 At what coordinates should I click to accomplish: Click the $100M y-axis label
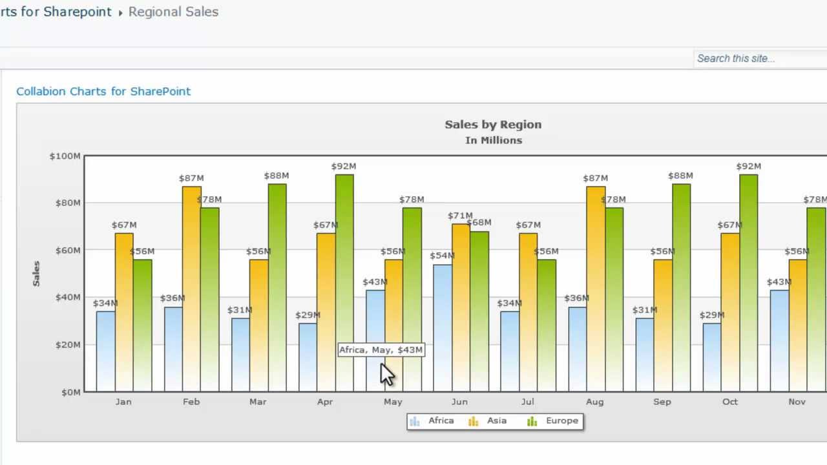[x=65, y=156]
